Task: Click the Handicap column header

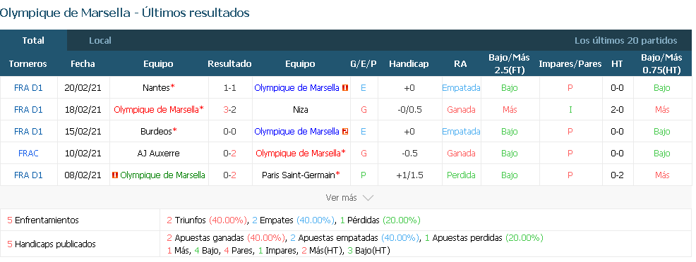Action: [x=409, y=63]
